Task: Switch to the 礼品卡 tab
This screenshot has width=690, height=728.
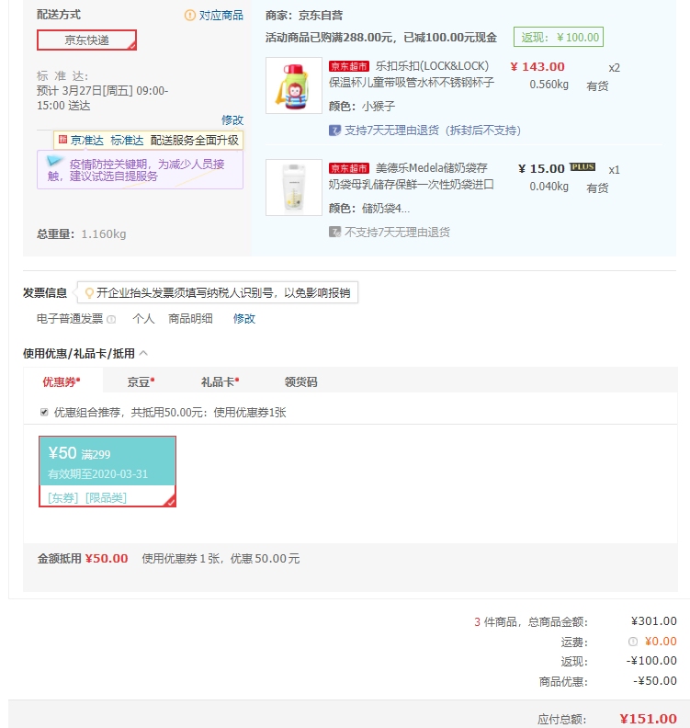Action: 220,382
